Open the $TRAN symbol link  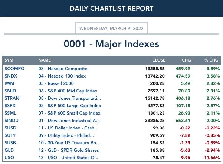(12, 98)
